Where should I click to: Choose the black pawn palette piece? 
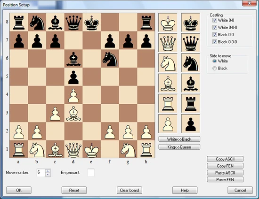click(x=191, y=124)
